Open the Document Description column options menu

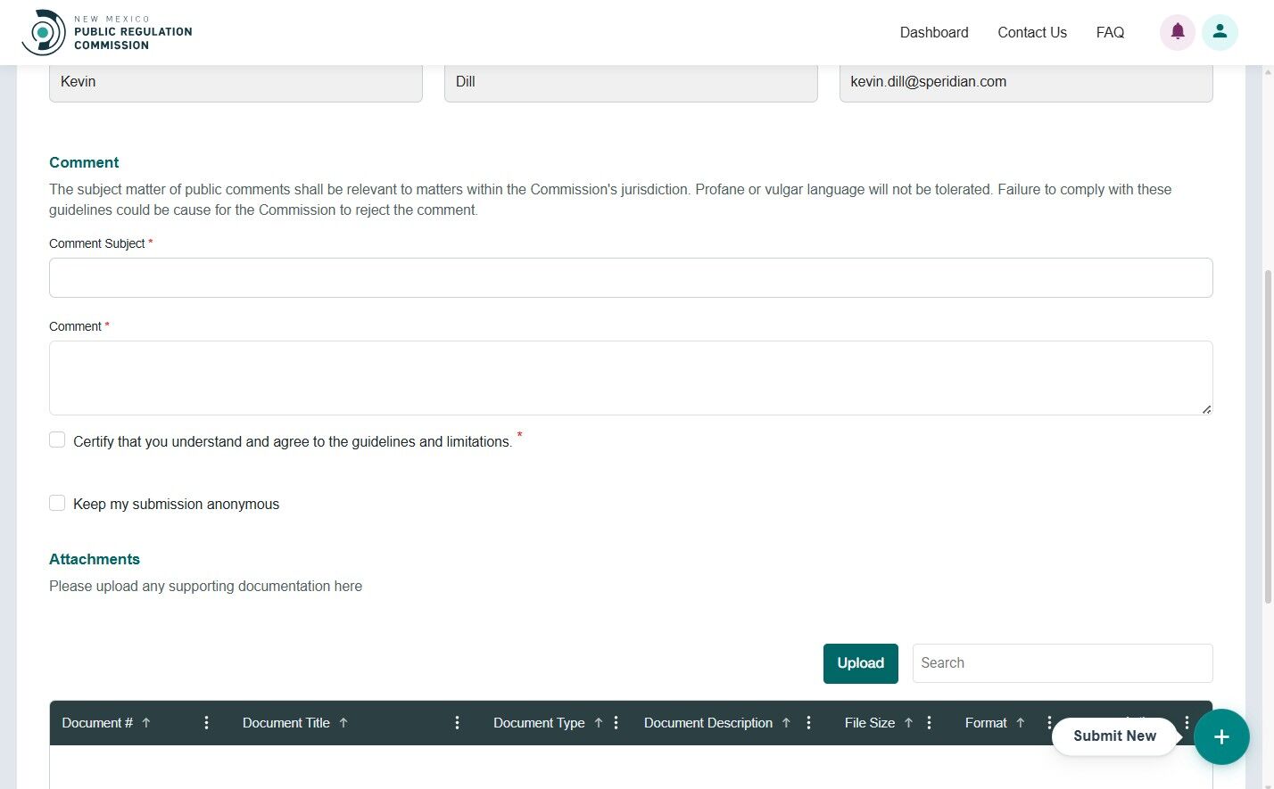tap(808, 723)
